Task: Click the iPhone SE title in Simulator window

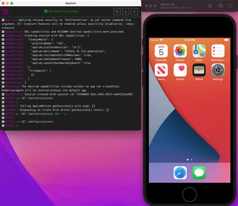Action: click(168, 5)
